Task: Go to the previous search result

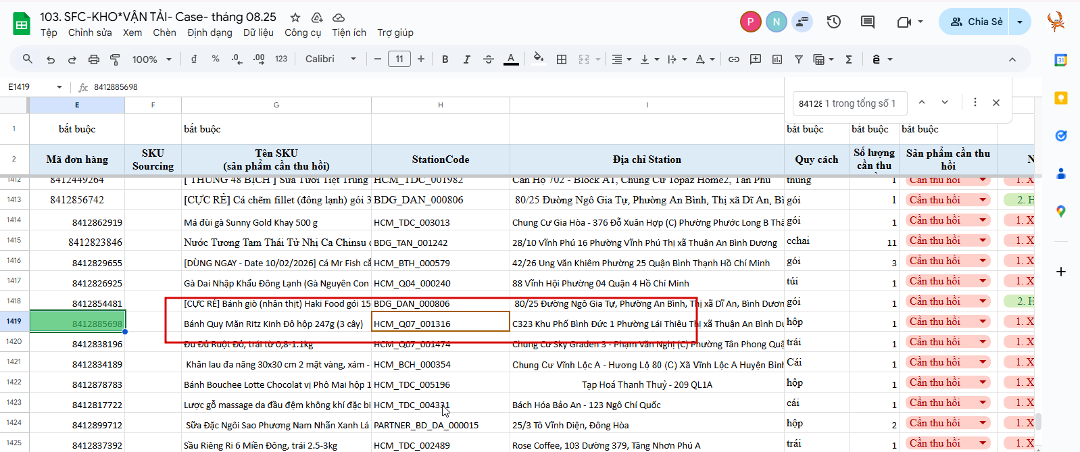Action: click(x=922, y=102)
